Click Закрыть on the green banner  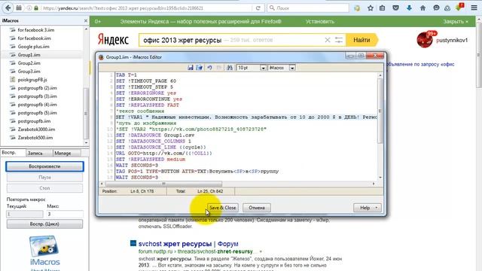(456, 22)
